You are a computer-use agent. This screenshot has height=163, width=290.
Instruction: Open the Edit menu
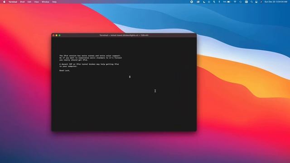29,2
